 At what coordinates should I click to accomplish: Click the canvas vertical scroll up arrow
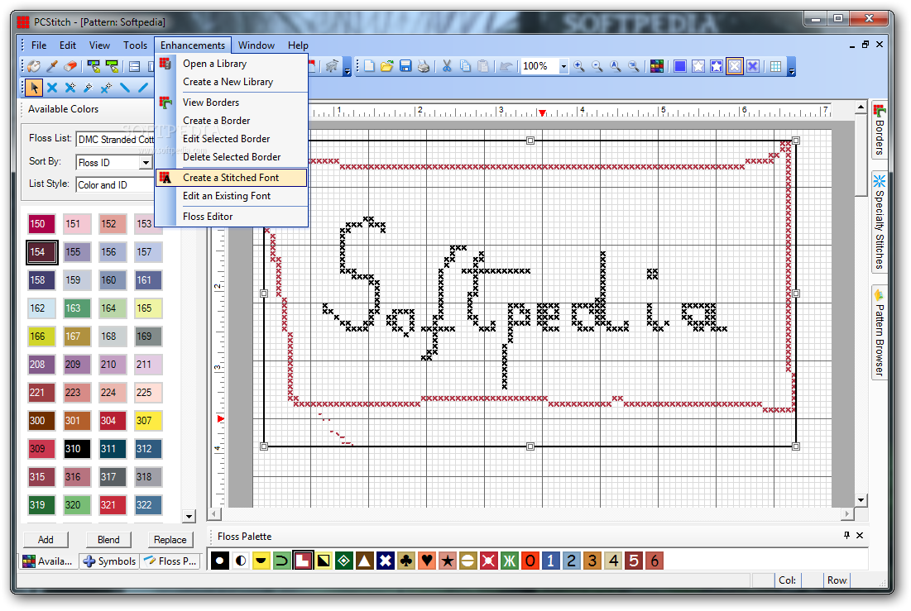point(861,107)
